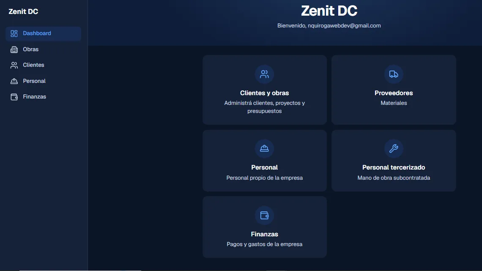Click the hard hat icon on Personal card

pyautogui.click(x=264, y=148)
